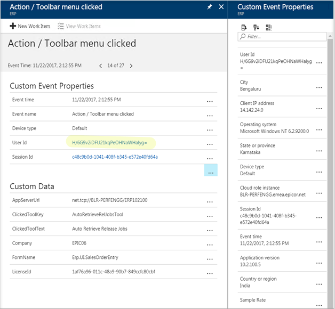Open ellipsis for Operating system property

coord(319,130)
